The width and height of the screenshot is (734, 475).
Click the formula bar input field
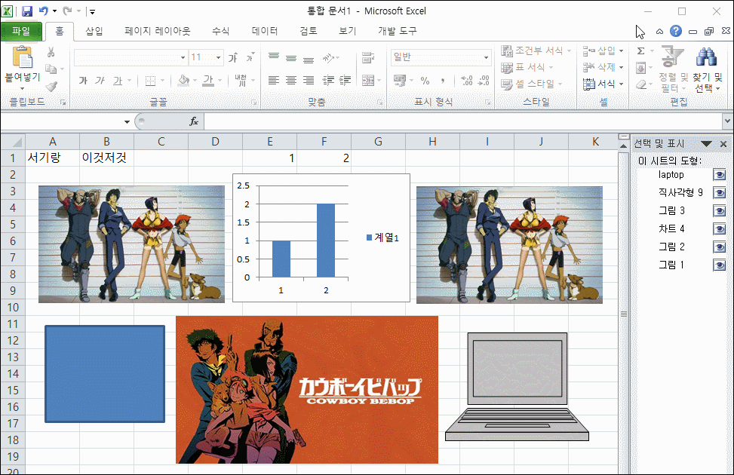[x=463, y=121]
